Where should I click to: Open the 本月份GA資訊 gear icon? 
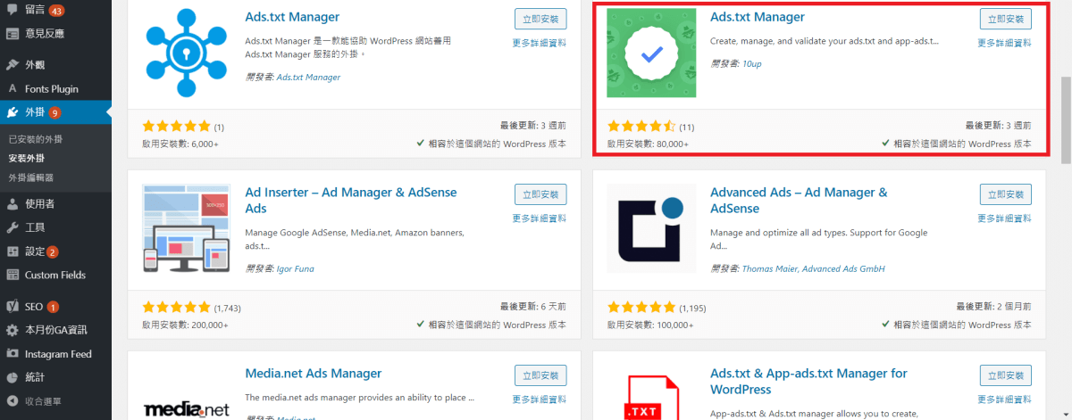tap(13, 330)
